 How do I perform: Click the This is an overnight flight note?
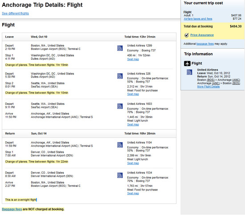[x=21, y=200]
